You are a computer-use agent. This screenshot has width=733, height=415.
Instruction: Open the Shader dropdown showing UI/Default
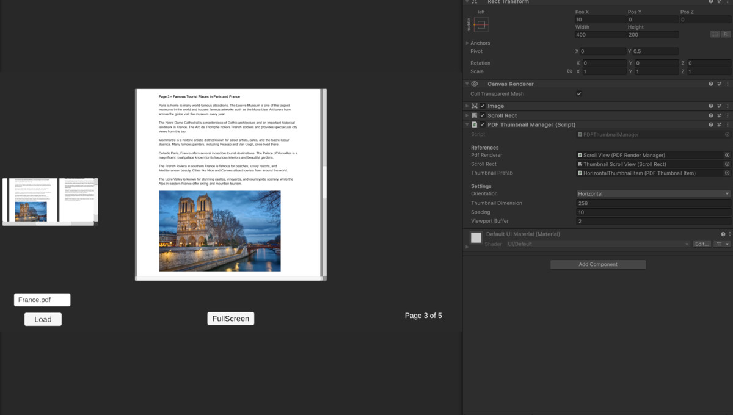(x=599, y=244)
